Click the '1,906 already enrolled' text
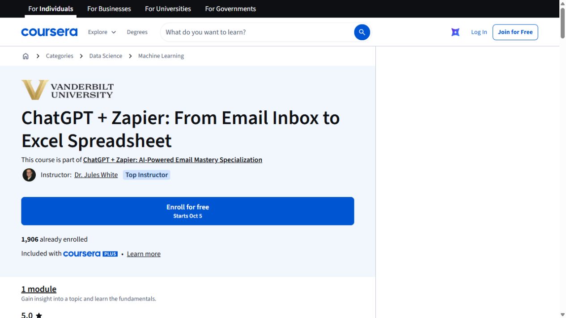Image resolution: width=566 pixels, height=318 pixels. click(55, 239)
